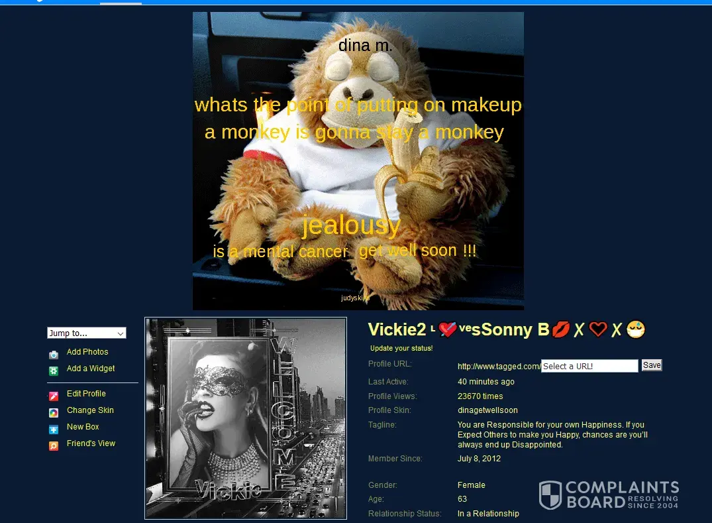712x523 pixels.
Task: Click the In a Relationship status text
Action: [487, 514]
